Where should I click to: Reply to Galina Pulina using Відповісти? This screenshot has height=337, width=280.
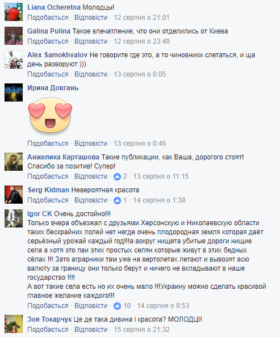(x=91, y=41)
